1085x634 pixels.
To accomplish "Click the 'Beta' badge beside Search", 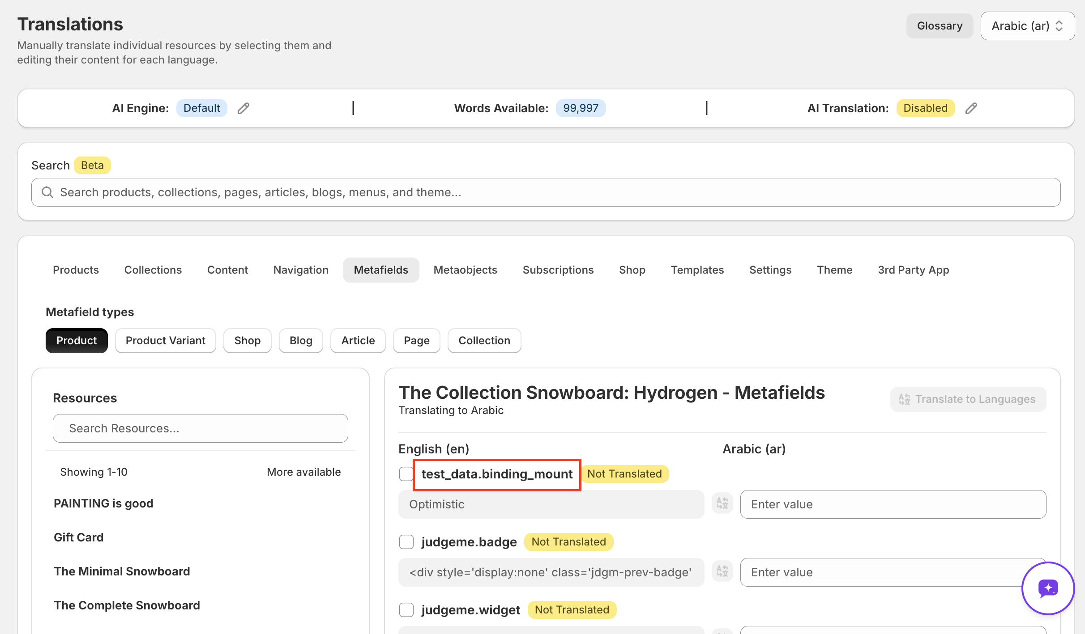I will [x=92, y=165].
